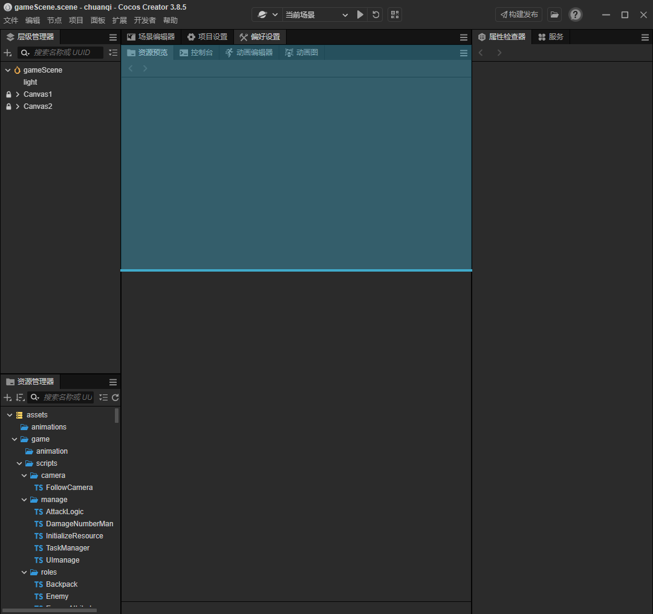The height and width of the screenshot is (614, 653).
Task: Toggle the lock on Canvas1
Action: point(8,94)
